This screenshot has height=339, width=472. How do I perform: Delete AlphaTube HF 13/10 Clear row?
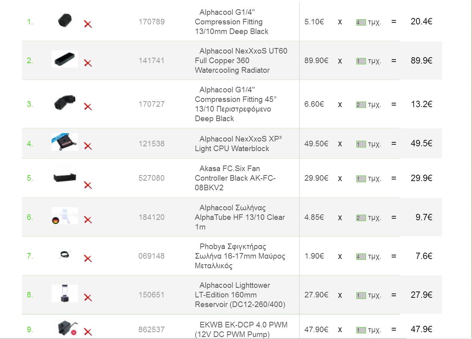(88, 219)
